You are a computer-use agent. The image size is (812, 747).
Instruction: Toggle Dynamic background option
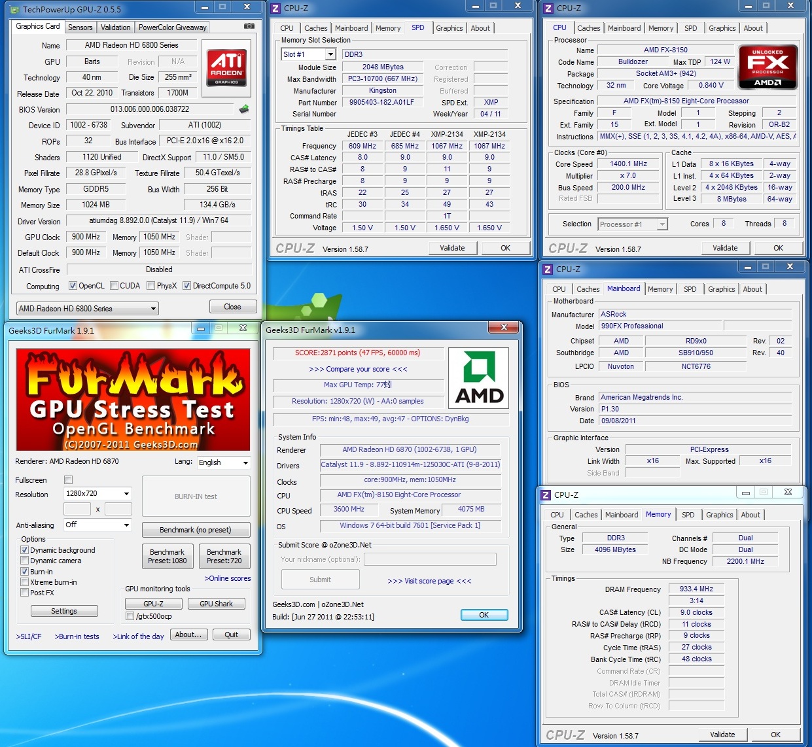24,550
